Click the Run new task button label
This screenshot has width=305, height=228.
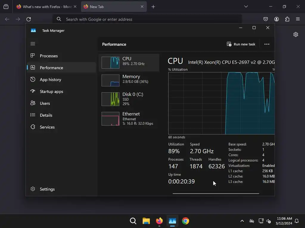tap(244, 44)
